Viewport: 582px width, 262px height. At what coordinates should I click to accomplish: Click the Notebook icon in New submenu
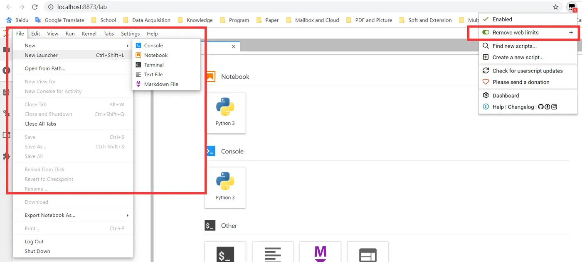(x=138, y=55)
